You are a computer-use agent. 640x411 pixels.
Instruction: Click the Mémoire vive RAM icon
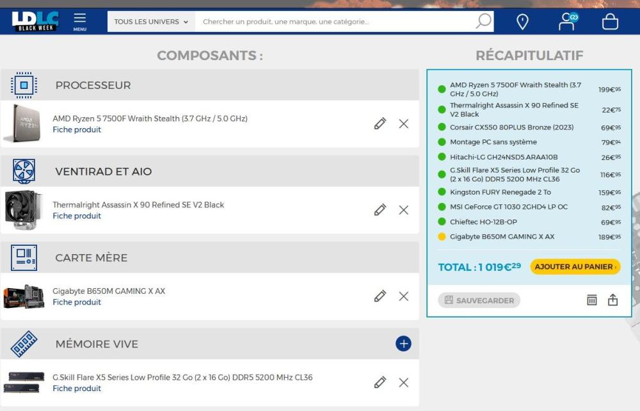[24, 344]
